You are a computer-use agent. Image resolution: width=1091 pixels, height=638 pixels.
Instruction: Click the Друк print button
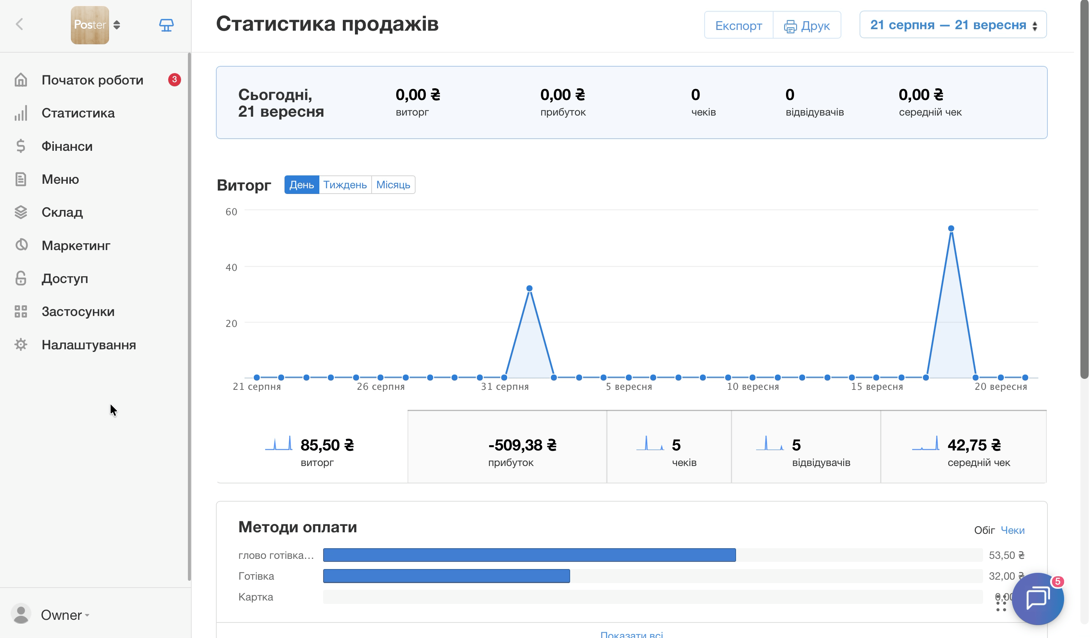807,25
